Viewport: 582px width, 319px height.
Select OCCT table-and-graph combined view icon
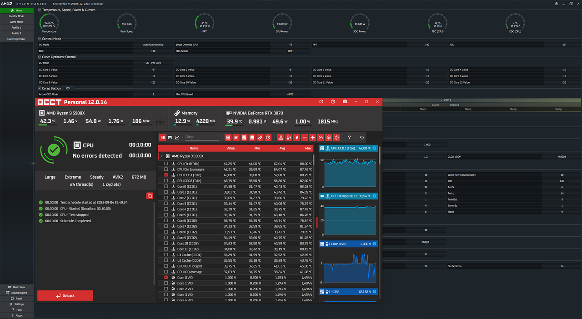tap(163, 137)
